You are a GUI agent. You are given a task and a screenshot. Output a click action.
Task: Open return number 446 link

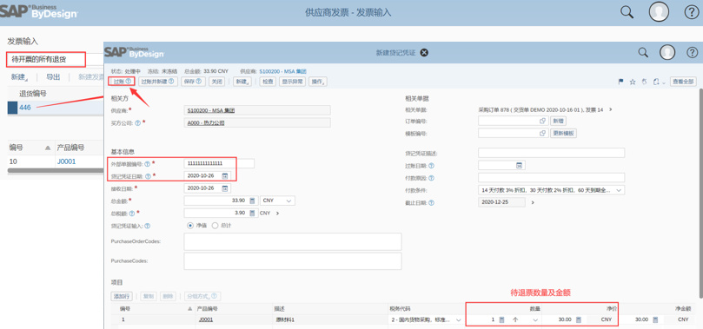[x=25, y=108]
